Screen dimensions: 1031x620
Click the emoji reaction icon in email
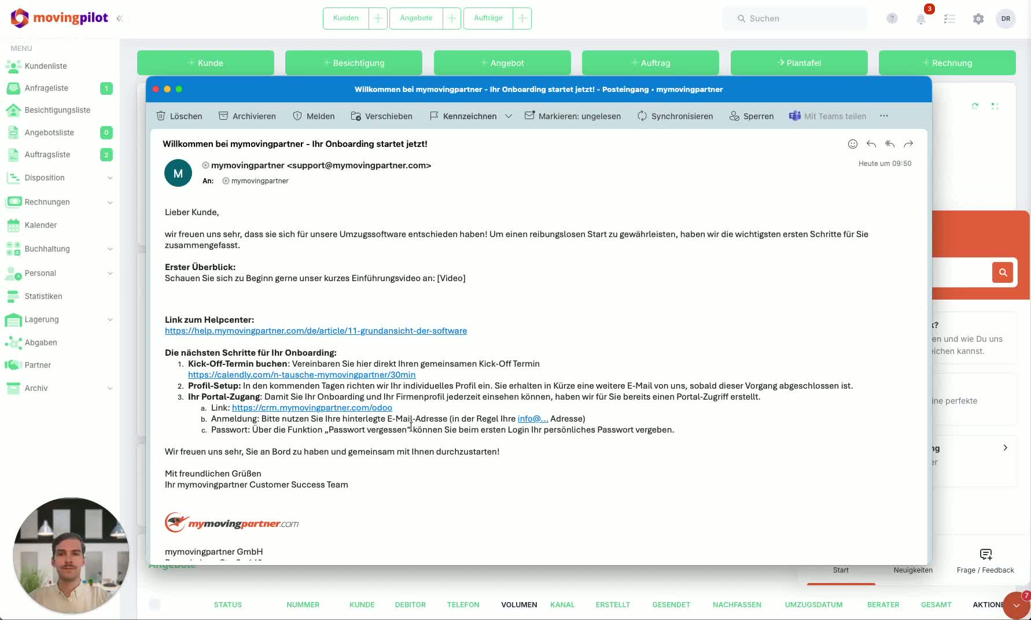pyautogui.click(x=853, y=144)
